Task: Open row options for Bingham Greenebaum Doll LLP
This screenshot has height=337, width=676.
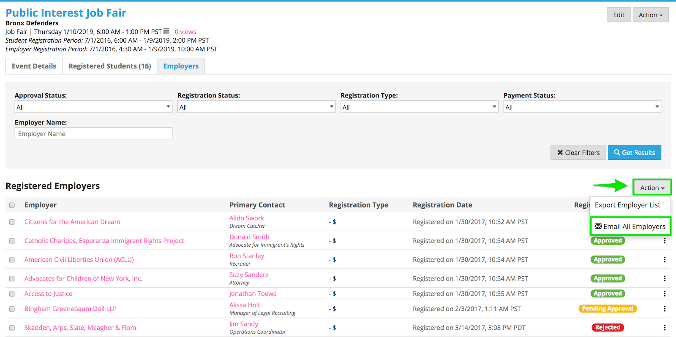Action: coord(664,309)
